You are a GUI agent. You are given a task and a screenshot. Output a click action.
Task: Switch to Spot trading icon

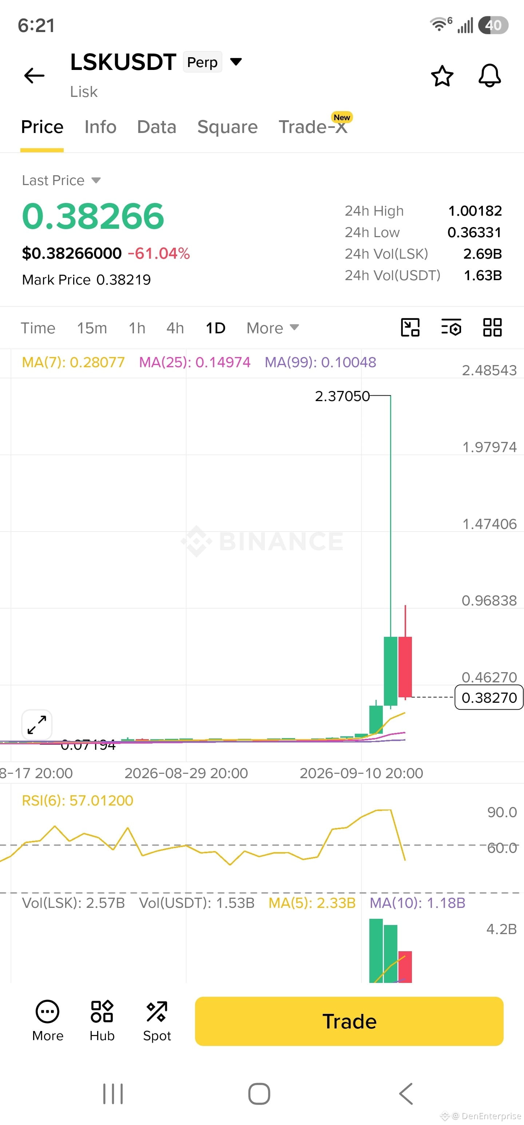click(157, 1020)
